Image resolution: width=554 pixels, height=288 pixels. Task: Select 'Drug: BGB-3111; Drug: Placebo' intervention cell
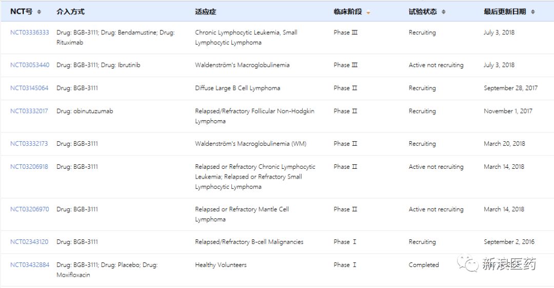[x=107, y=270]
